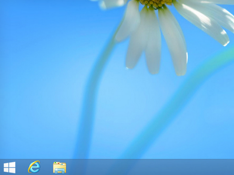Launch Internet Explorer from the taskbar
Image resolution: width=234 pixels, height=175 pixels.
click(34, 167)
